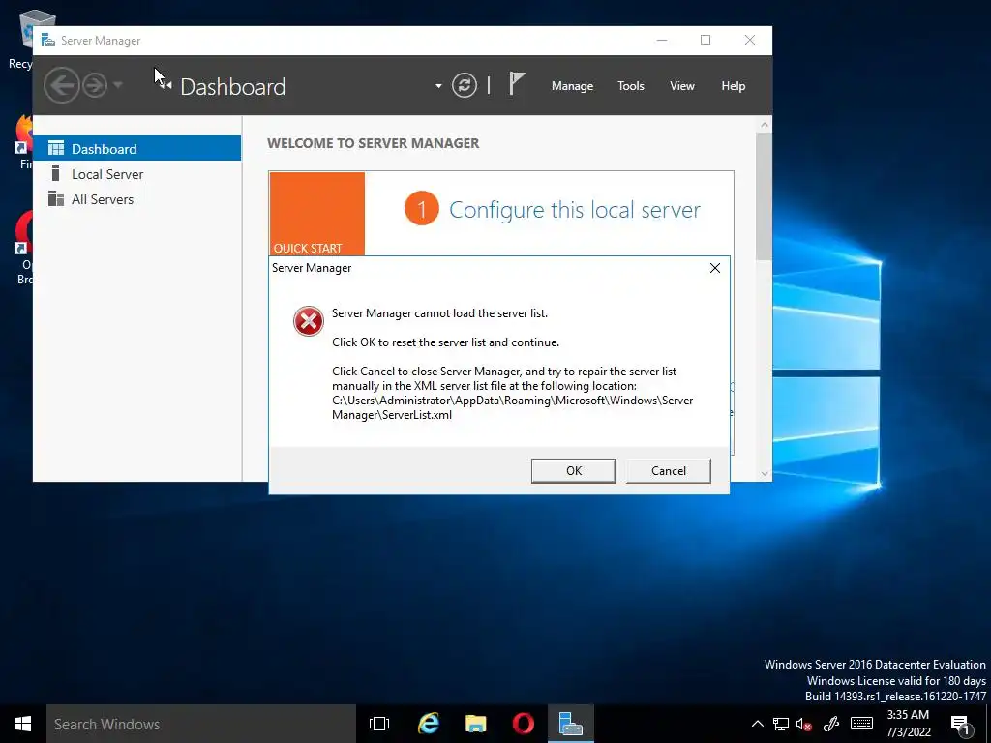Open the View menu

click(x=682, y=86)
